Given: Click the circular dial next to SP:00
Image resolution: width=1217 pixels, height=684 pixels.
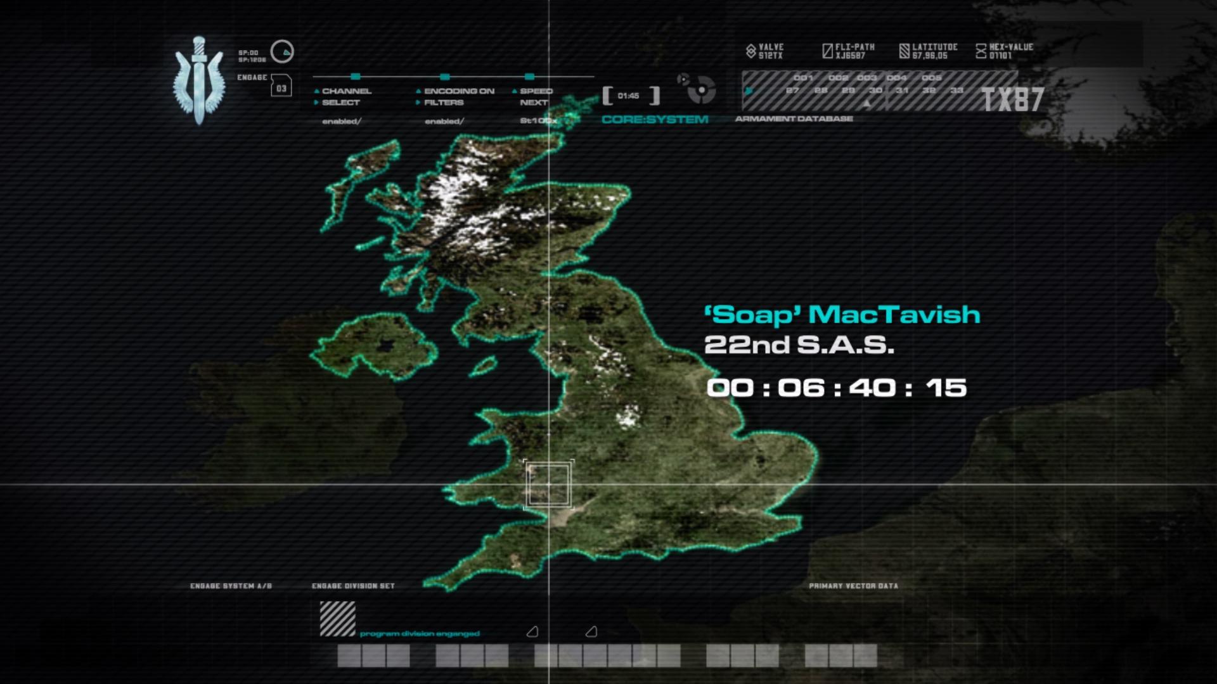Looking at the screenshot, I should [282, 51].
